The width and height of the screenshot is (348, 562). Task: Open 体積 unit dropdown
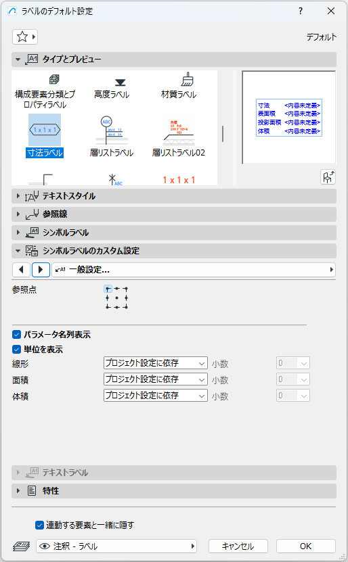click(x=155, y=396)
